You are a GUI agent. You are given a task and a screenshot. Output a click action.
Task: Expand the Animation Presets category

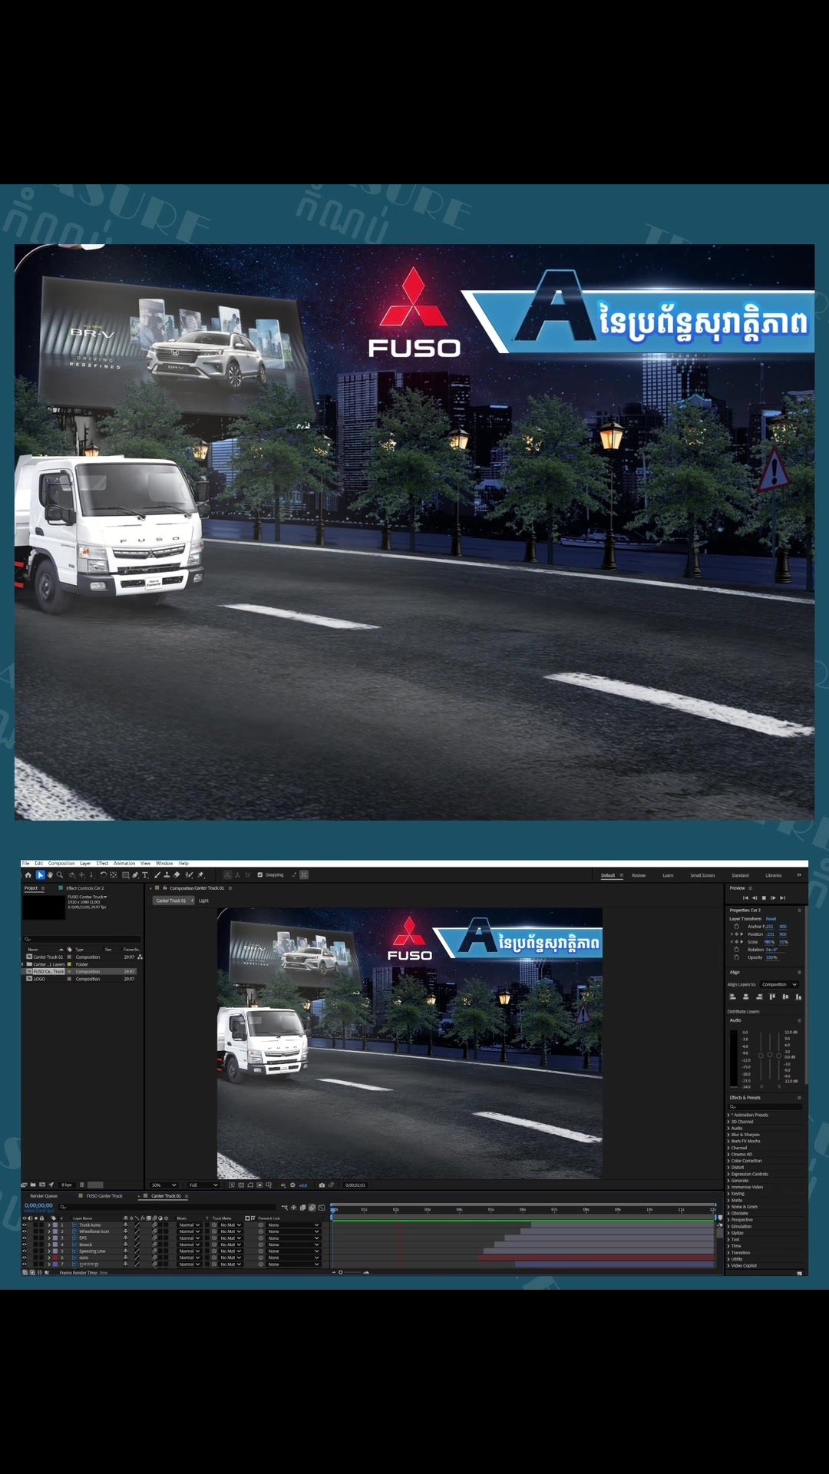[728, 1115]
